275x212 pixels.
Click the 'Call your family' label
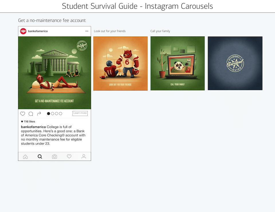click(x=160, y=31)
